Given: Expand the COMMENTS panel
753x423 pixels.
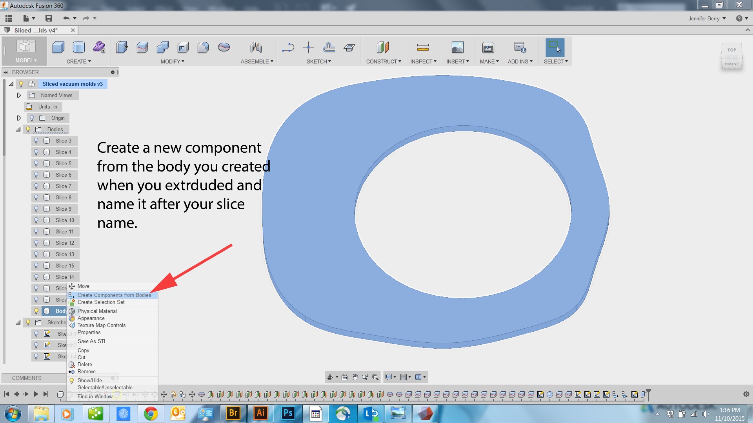Looking at the screenshot, I should tap(27, 378).
